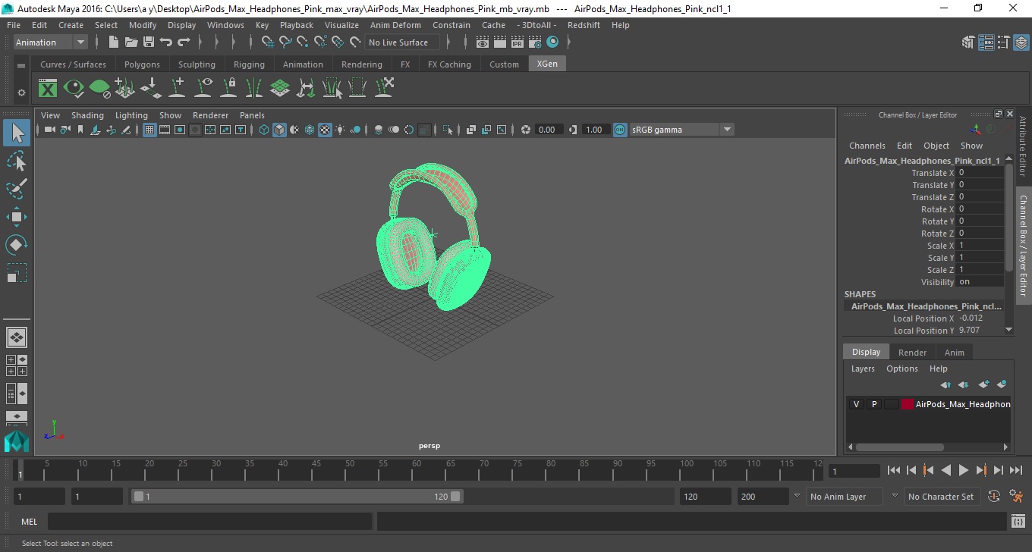This screenshot has height=552, width=1032.
Task: Play the animation backwards
Action: tap(946, 470)
